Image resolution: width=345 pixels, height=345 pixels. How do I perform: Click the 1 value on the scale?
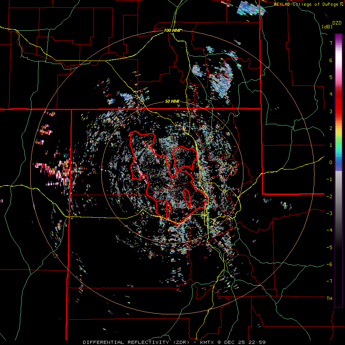pyautogui.click(x=331, y=145)
